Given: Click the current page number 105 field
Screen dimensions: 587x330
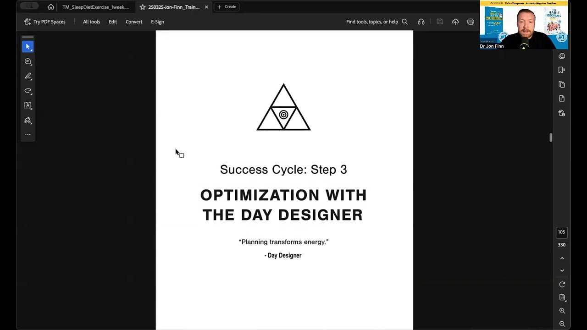Looking at the screenshot, I should click(x=561, y=232).
